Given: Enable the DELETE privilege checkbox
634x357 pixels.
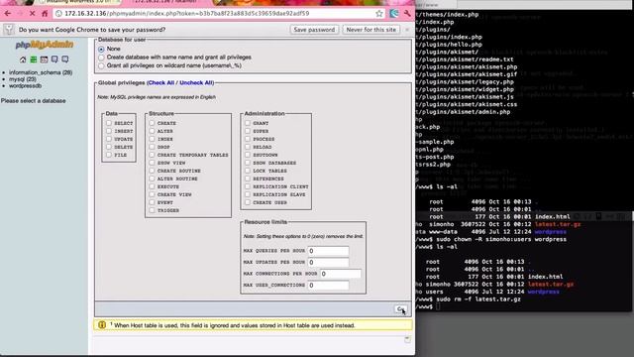Looking at the screenshot, I should point(109,147).
